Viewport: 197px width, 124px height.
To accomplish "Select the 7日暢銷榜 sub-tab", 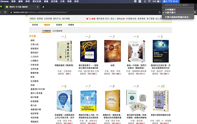I will pos(46,31).
